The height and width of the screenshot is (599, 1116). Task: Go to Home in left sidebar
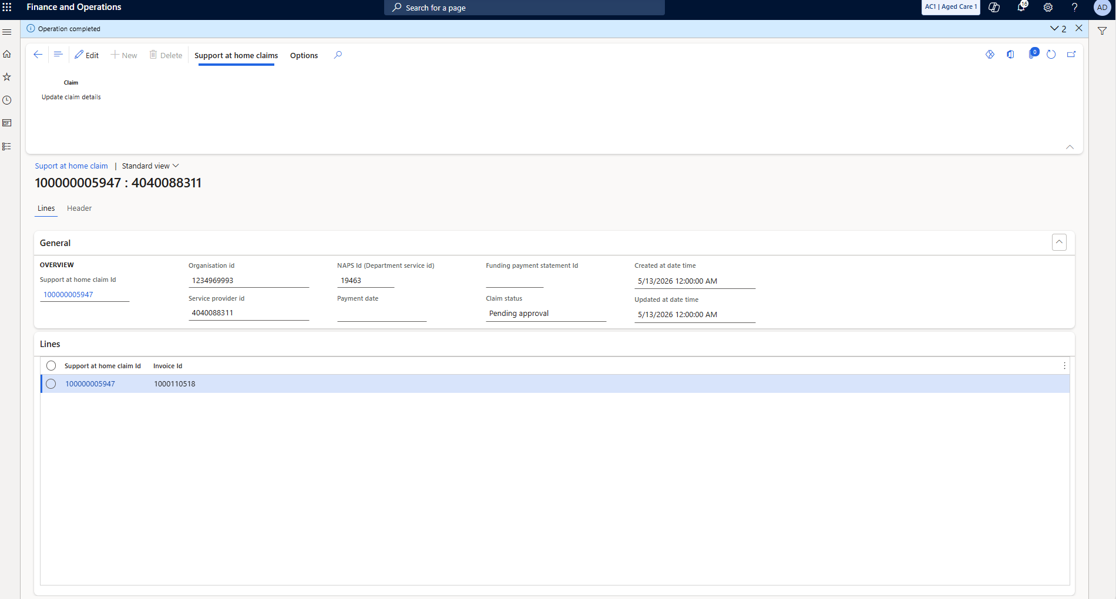coord(7,54)
